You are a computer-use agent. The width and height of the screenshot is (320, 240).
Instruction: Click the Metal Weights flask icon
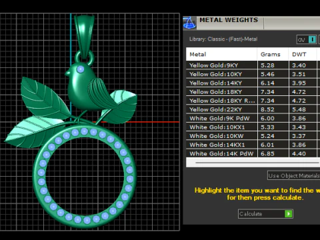[x=189, y=23]
